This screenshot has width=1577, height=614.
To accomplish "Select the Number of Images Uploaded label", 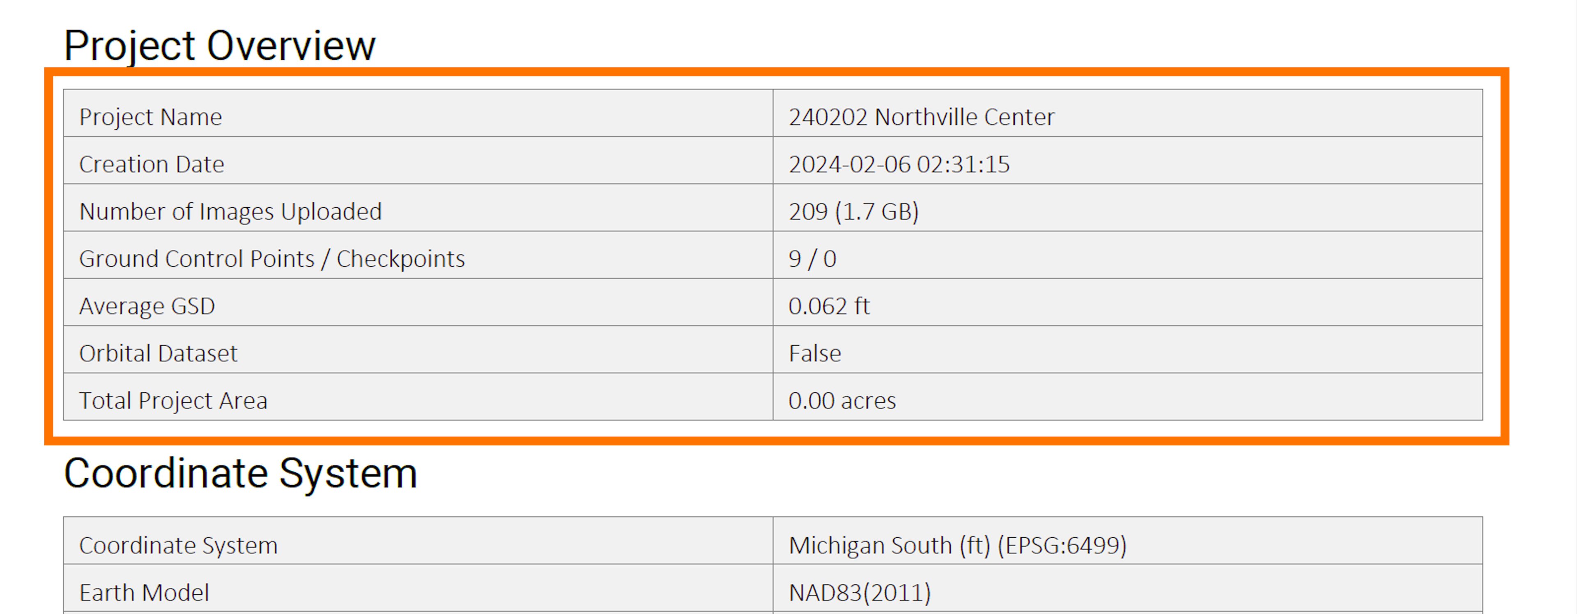I will 230,212.
